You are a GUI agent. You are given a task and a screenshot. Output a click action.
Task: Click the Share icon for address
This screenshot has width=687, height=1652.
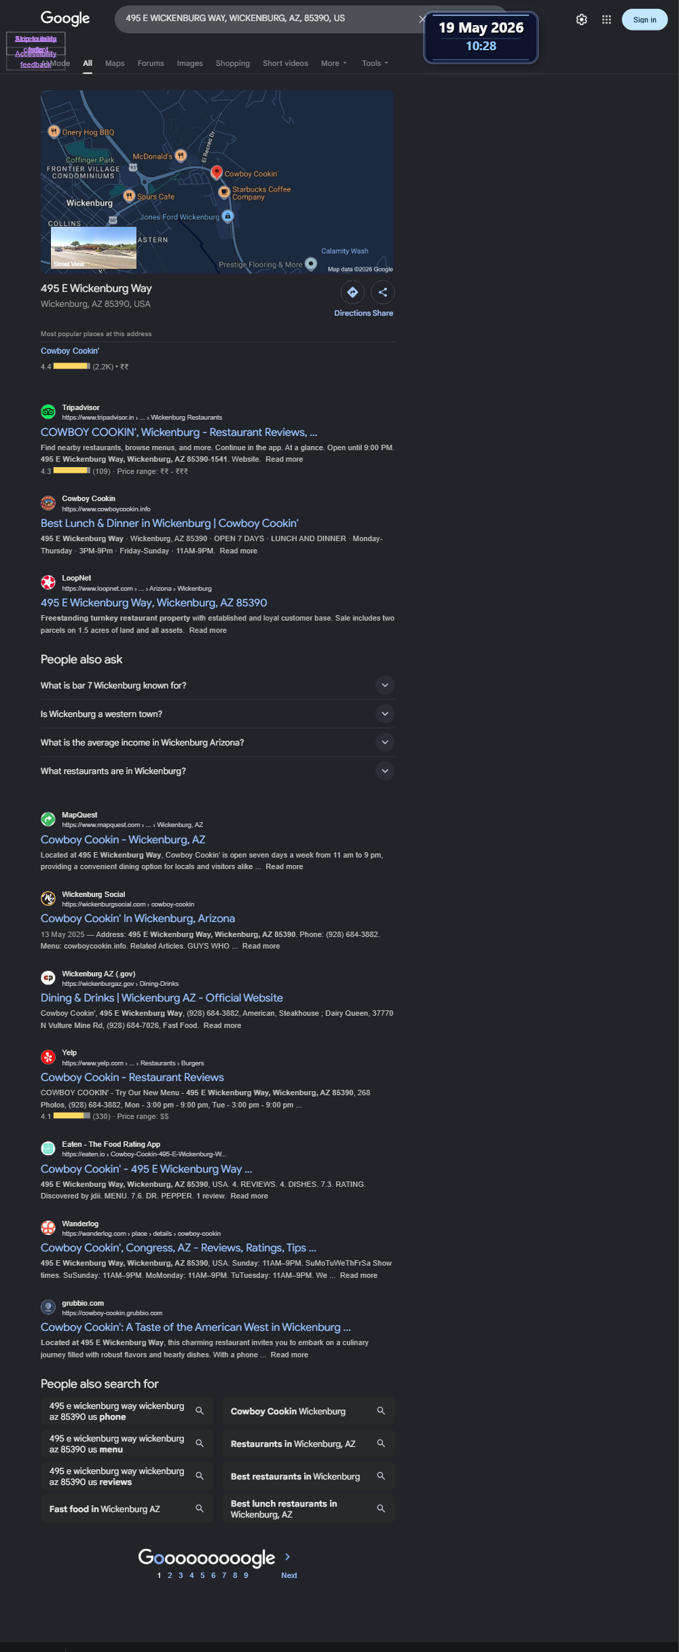point(383,292)
